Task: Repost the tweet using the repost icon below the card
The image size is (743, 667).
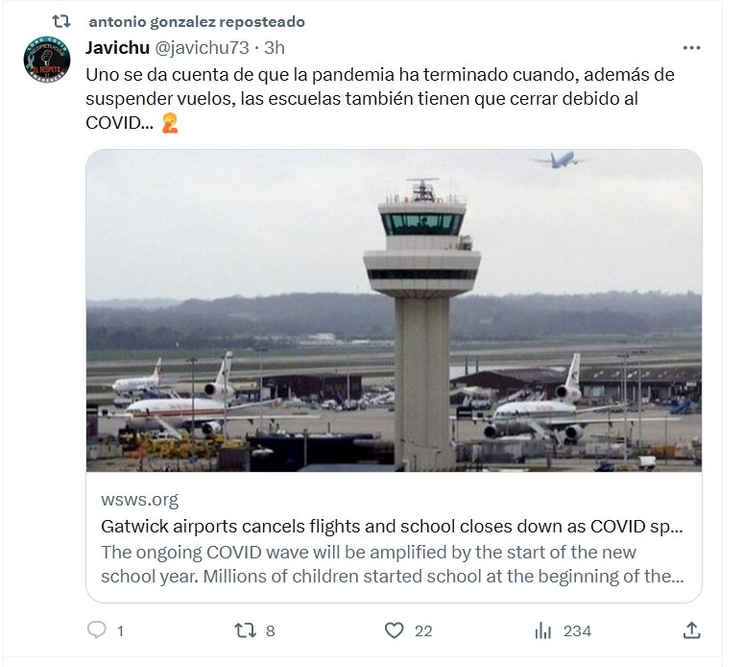Action: [x=245, y=630]
